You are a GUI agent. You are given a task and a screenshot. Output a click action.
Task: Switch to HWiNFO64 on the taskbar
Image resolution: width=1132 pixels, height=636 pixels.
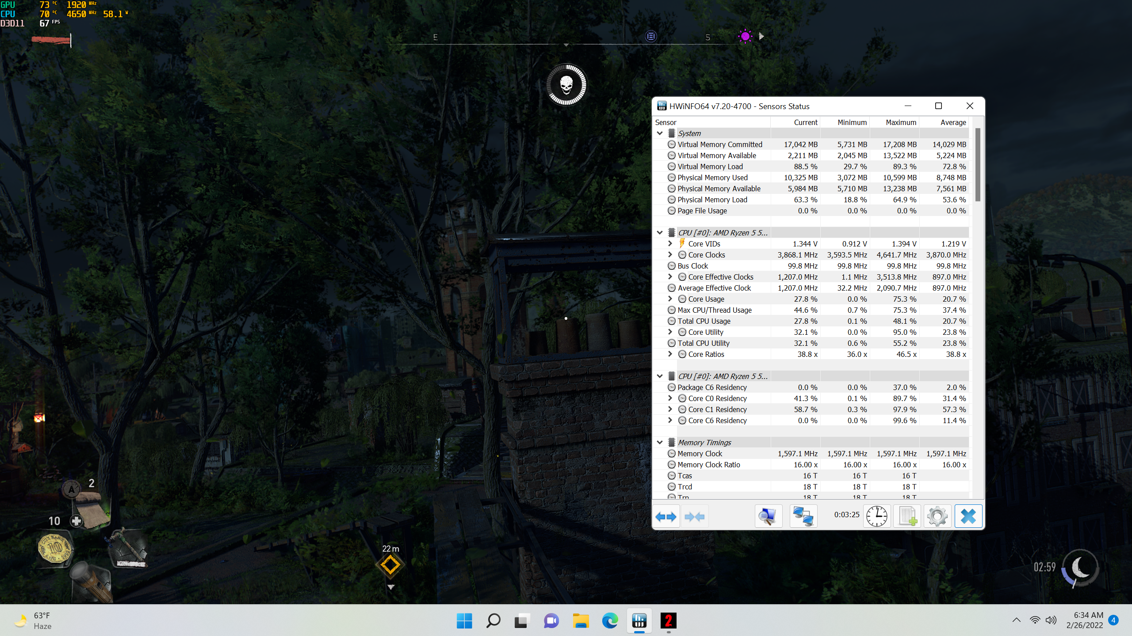(639, 621)
